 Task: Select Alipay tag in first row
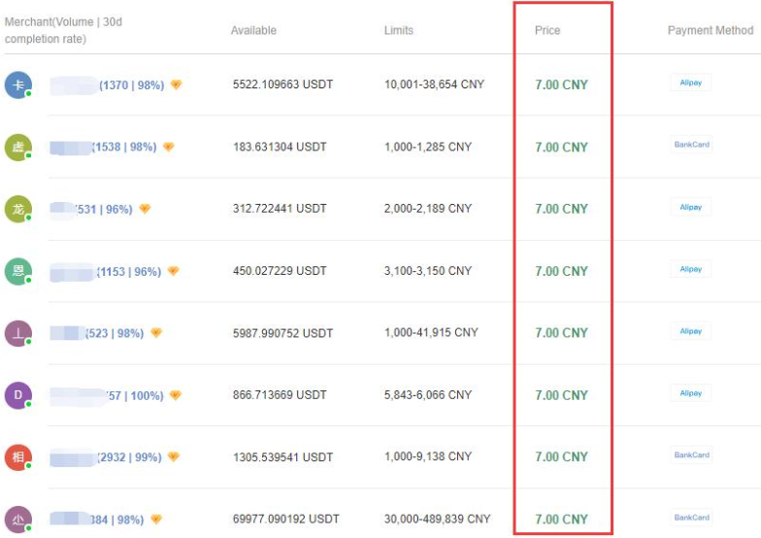click(x=691, y=84)
